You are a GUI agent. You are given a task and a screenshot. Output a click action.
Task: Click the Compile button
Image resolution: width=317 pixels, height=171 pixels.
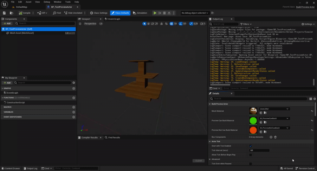coord(24,13)
